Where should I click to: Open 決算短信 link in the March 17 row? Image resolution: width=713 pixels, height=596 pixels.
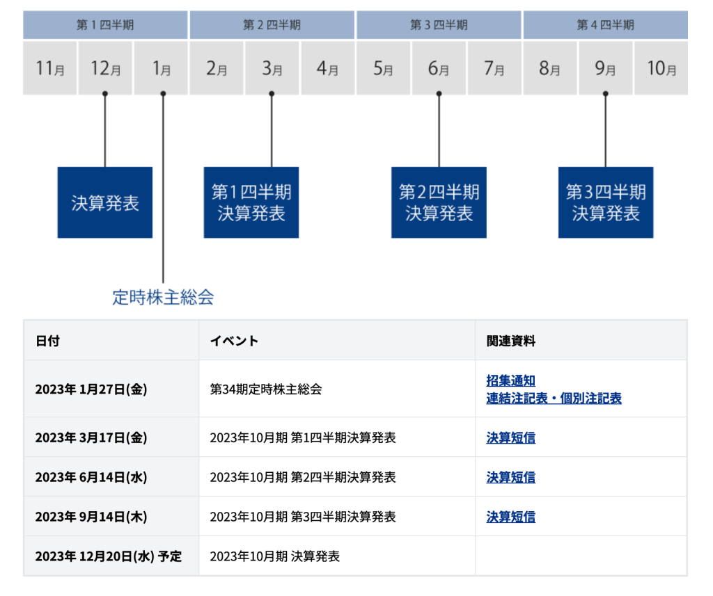click(510, 437)
